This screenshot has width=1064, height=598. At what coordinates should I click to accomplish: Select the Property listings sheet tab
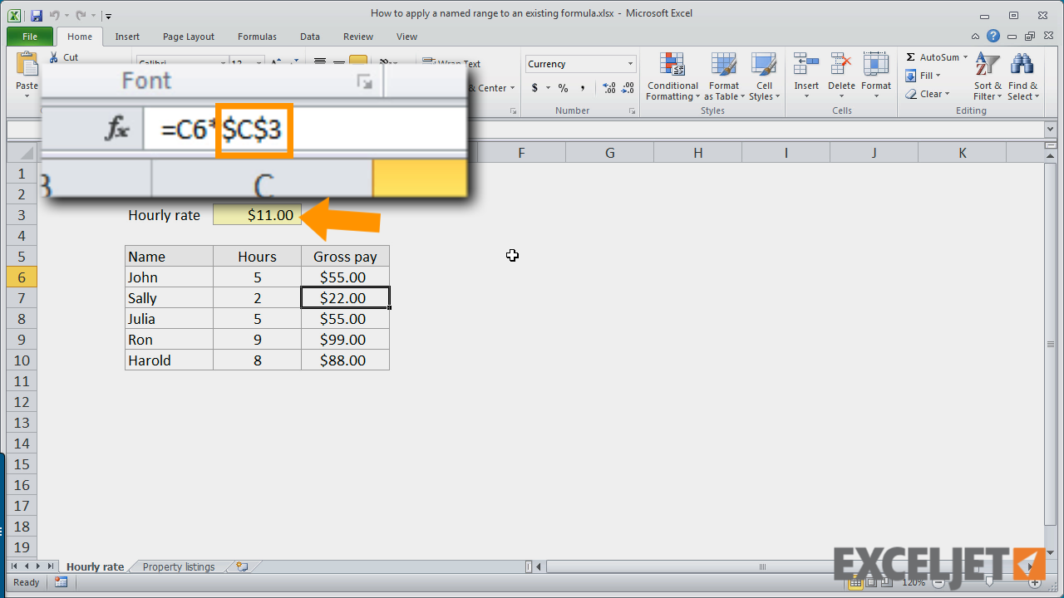pyautogui.click(x=178, y=566)
